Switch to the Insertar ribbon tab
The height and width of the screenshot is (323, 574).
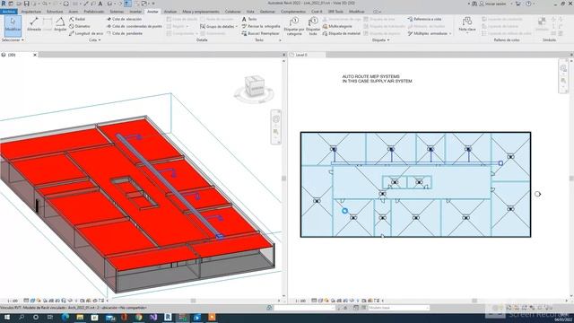(x=135, y=12)
